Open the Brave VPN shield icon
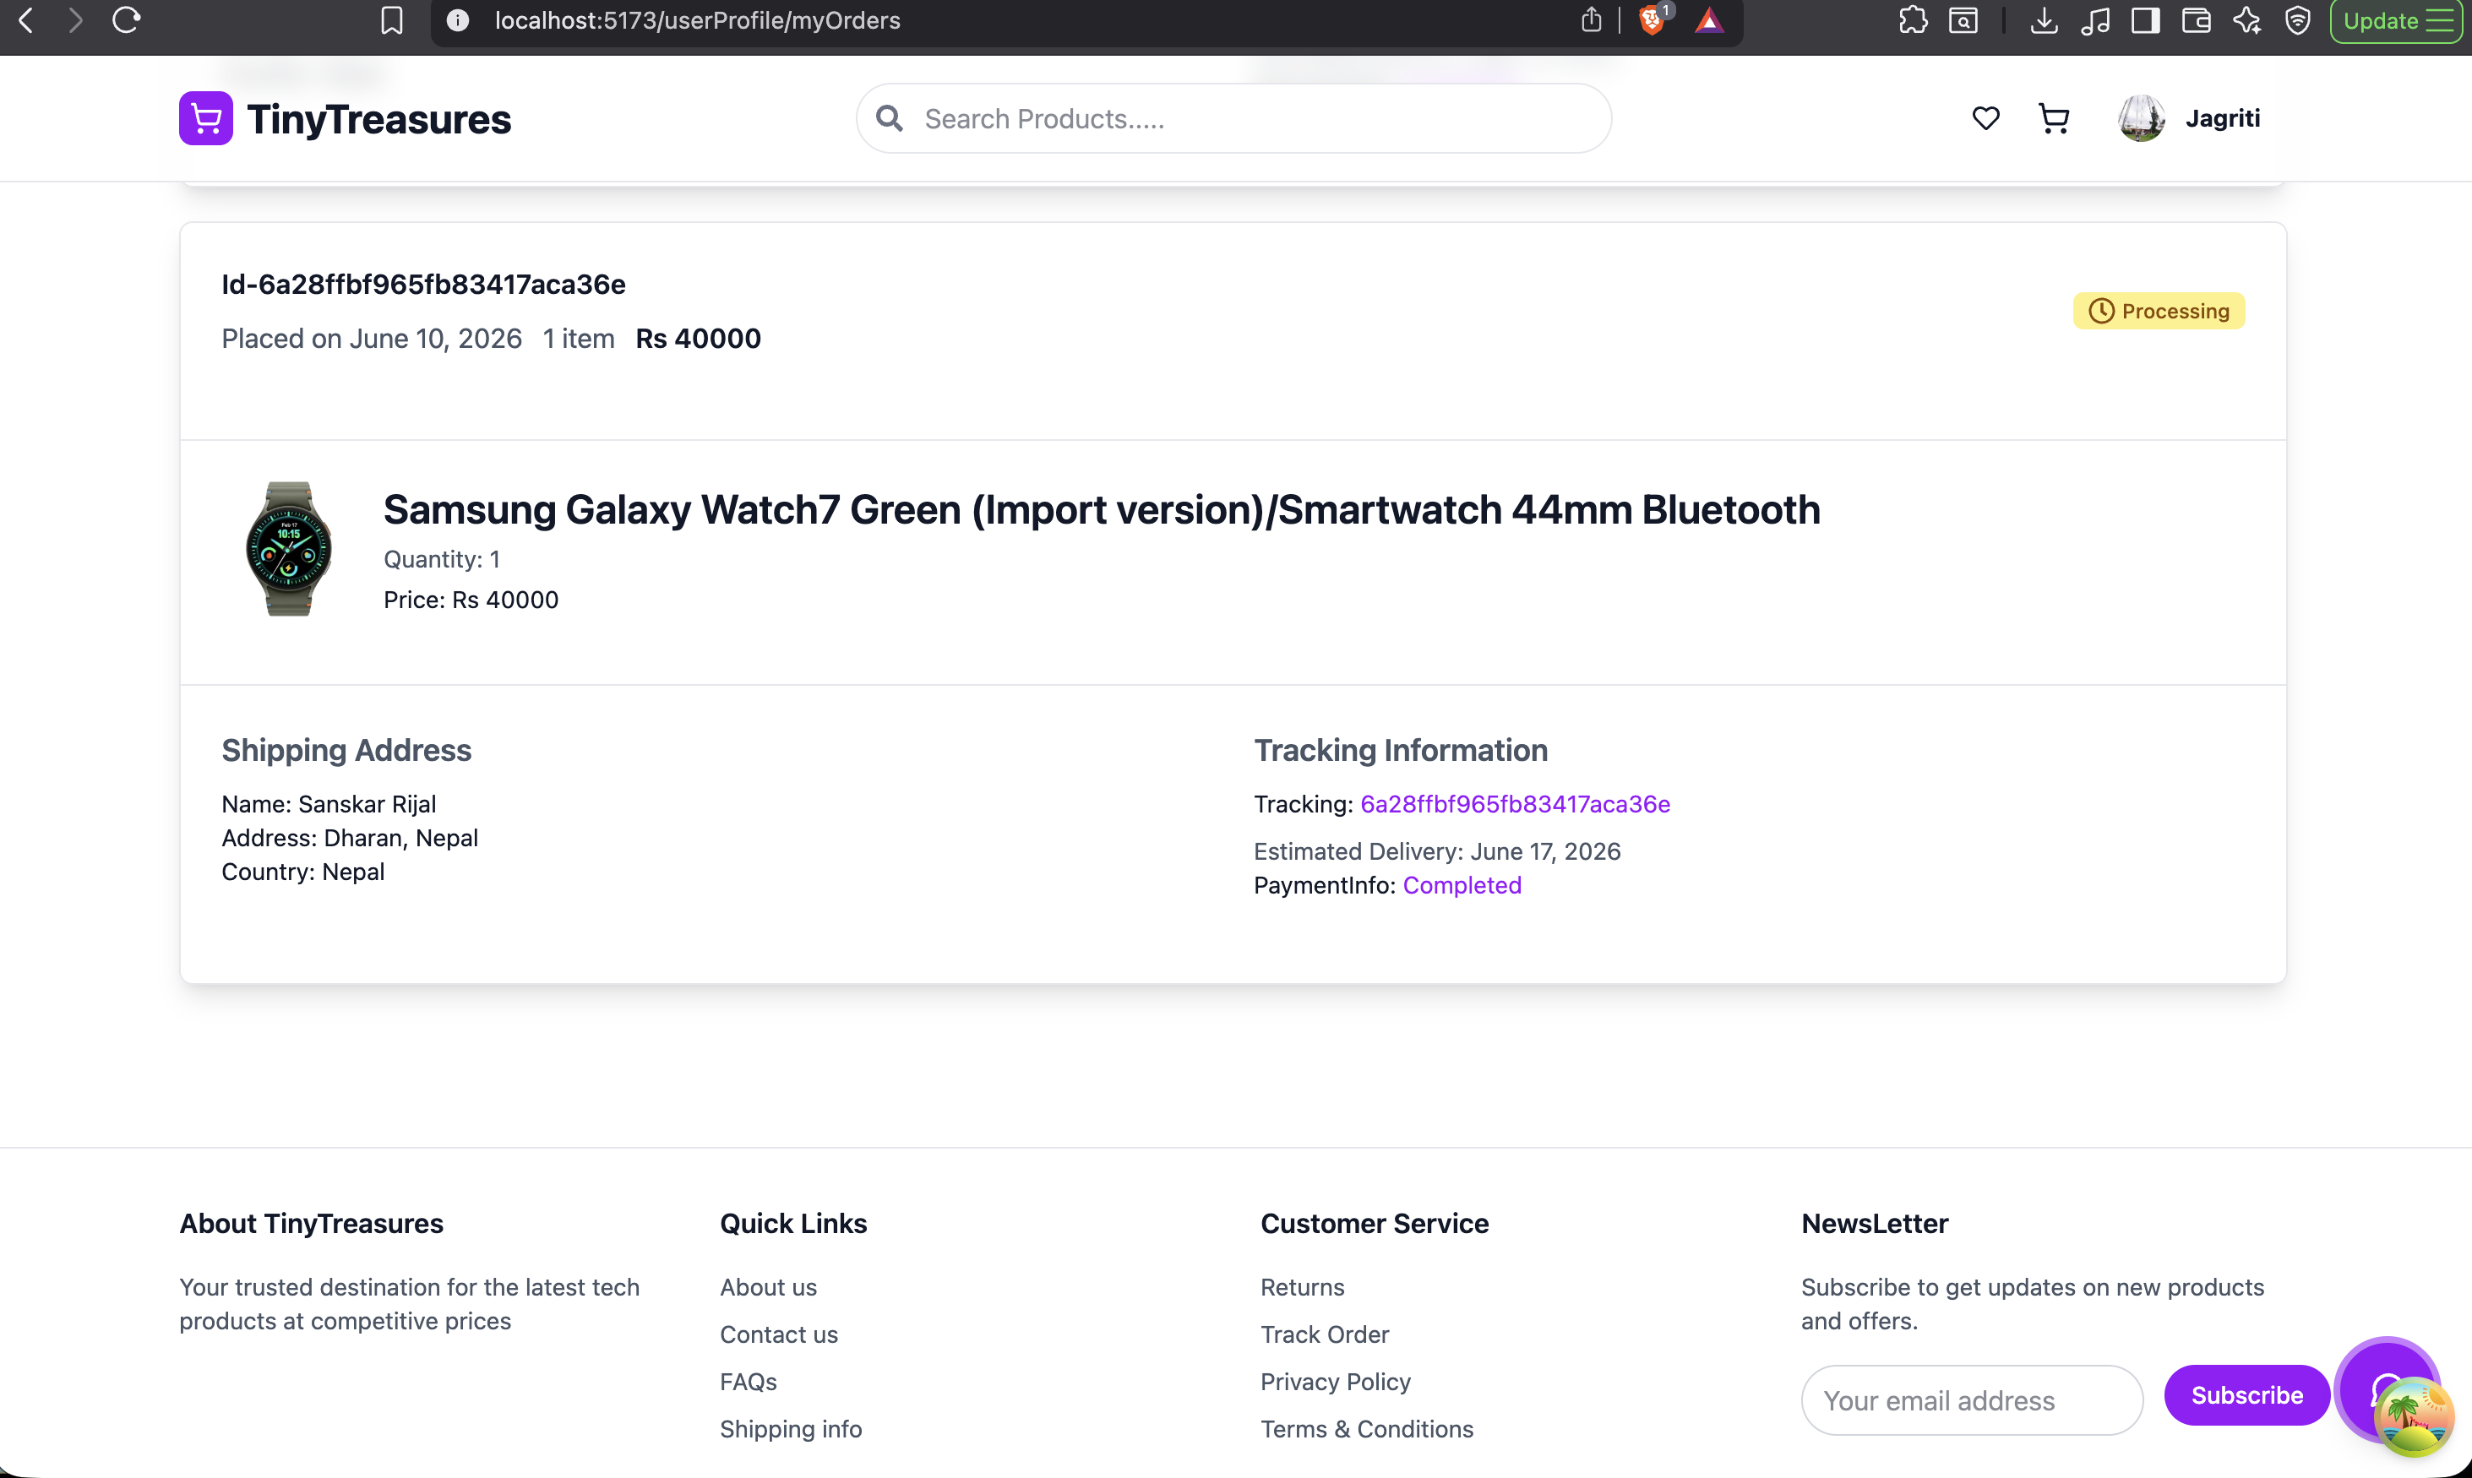Viewport: 2472px width, 1478px height. (2298, 20)
